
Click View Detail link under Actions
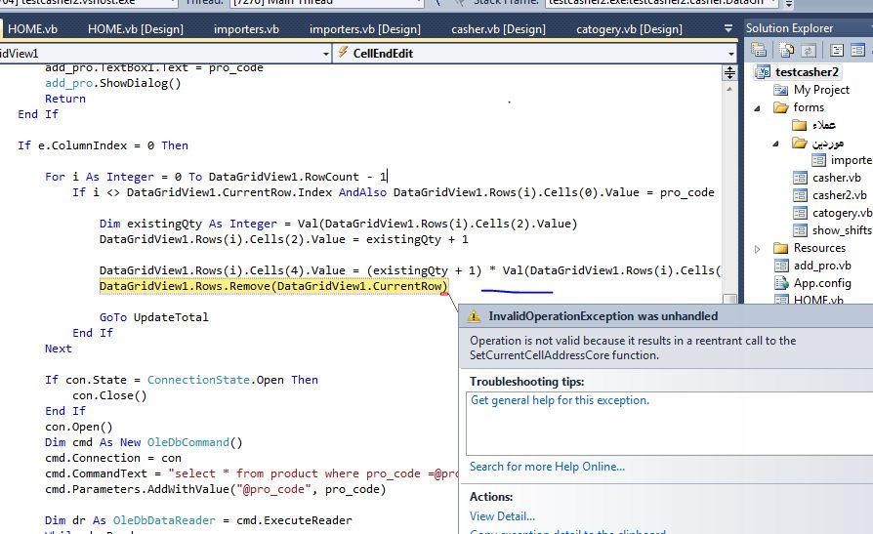click(x=502, y=516)
